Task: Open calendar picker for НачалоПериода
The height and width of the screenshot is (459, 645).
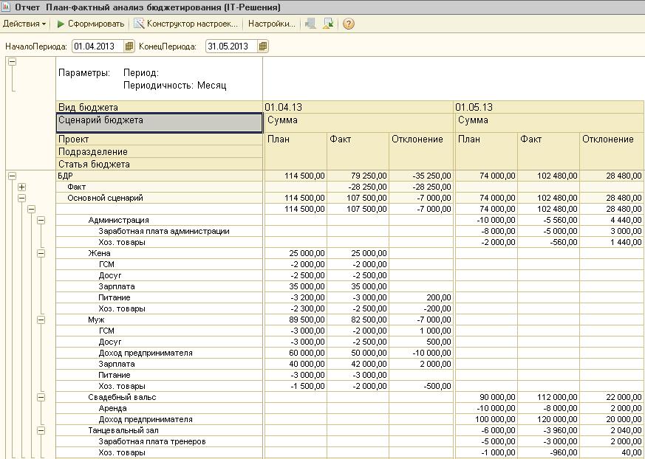Action: 129,46
